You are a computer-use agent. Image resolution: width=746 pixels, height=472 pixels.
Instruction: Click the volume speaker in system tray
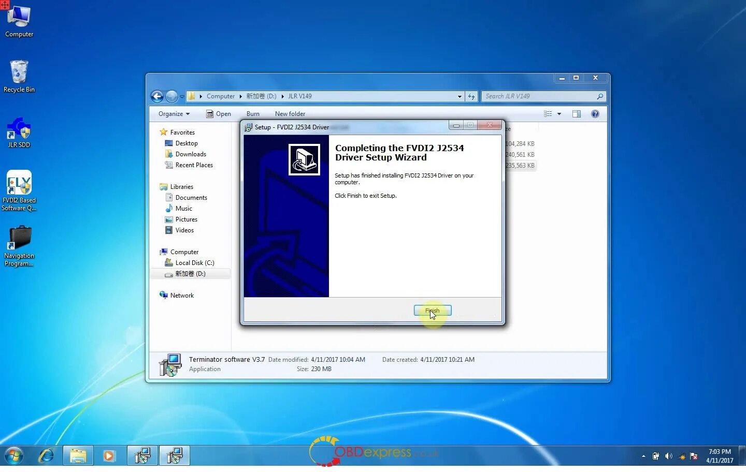[669, 456]
